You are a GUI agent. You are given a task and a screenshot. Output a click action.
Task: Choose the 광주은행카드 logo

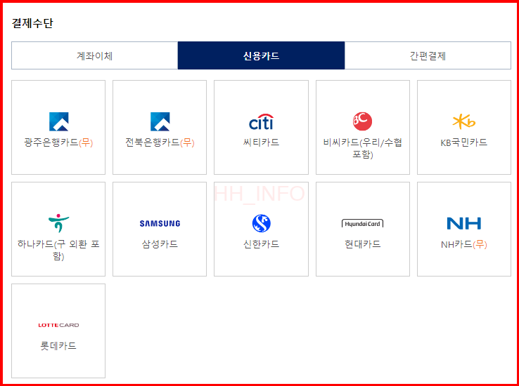[x=58, y=121]
